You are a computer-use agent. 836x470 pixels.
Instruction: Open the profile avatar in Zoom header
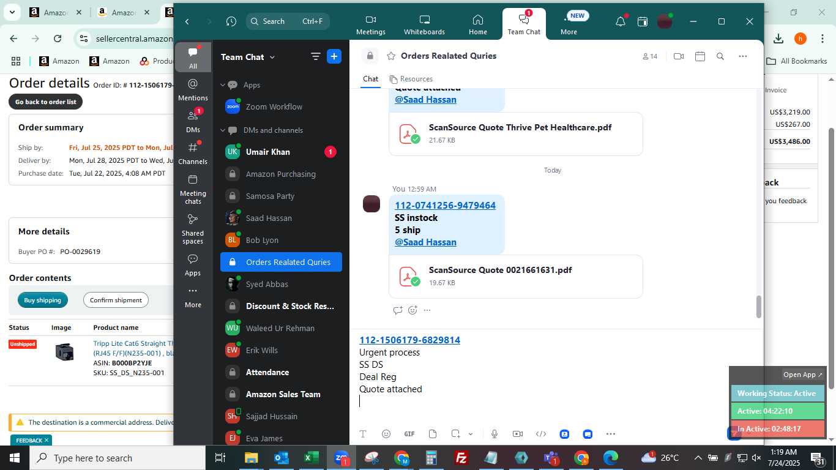[665, 21]
